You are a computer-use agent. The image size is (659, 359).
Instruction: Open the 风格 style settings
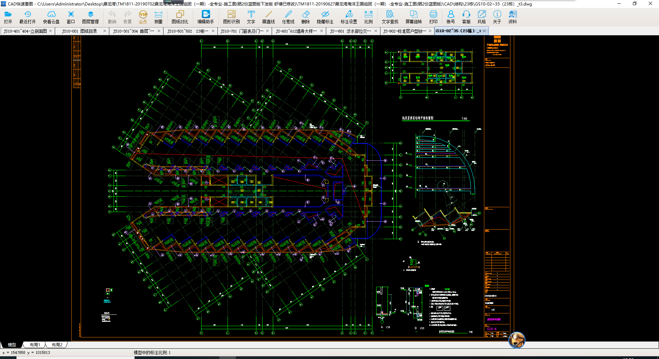(482, 17)
